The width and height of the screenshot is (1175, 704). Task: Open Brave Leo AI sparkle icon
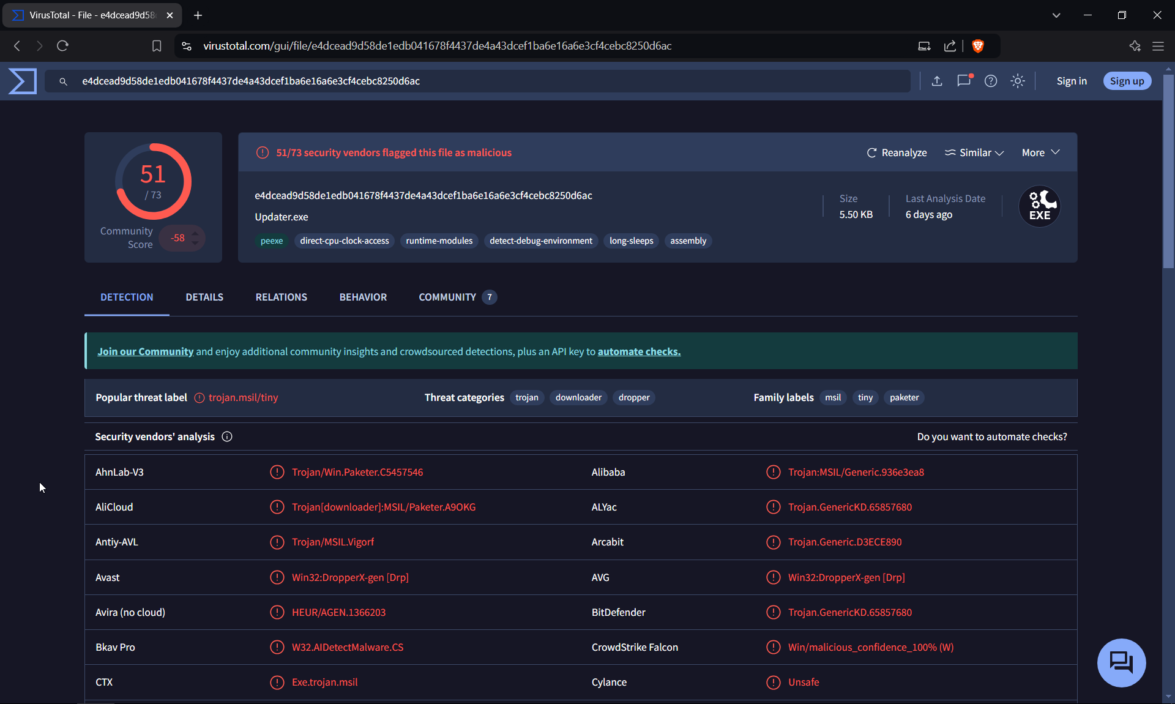[x=1135, y=46]
